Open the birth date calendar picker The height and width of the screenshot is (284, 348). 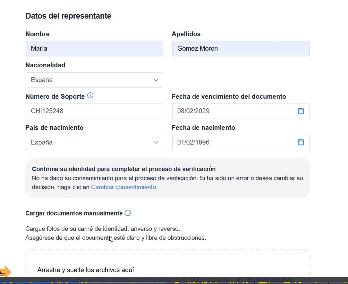(301, 142)
